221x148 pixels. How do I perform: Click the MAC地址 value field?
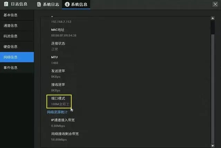(x=64, y=36)
